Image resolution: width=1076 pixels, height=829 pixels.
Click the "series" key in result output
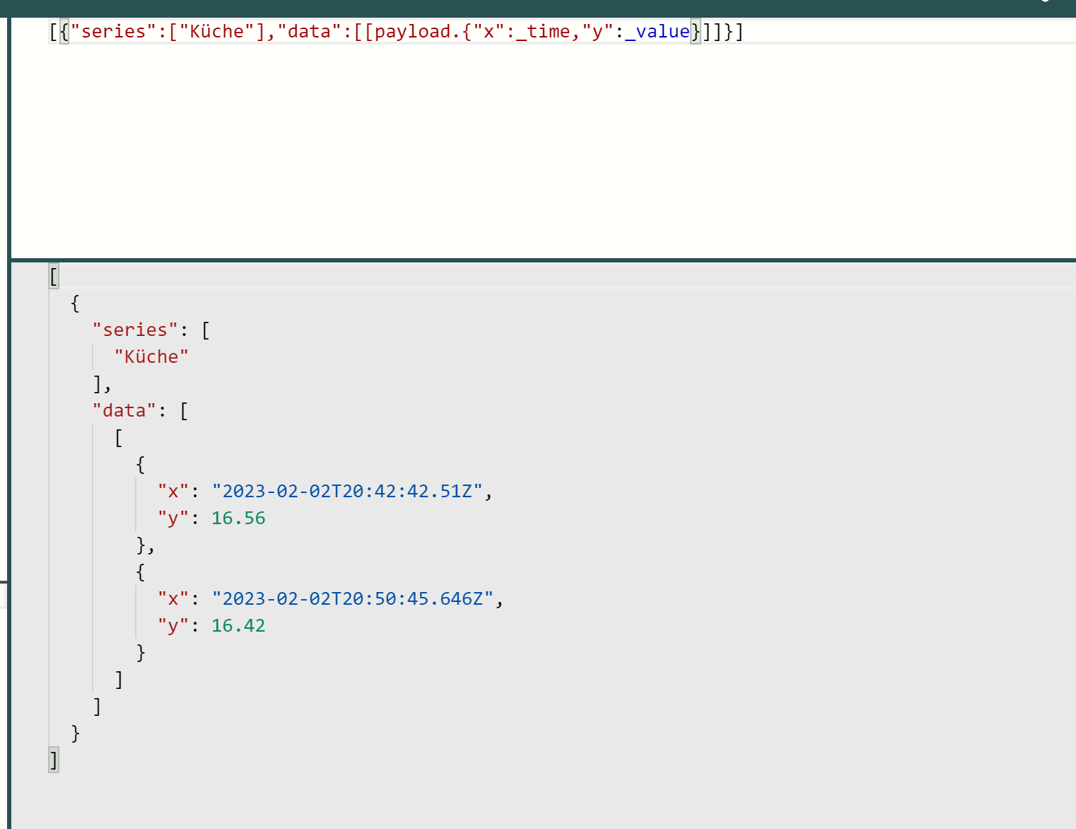click(x=136, y=330)
